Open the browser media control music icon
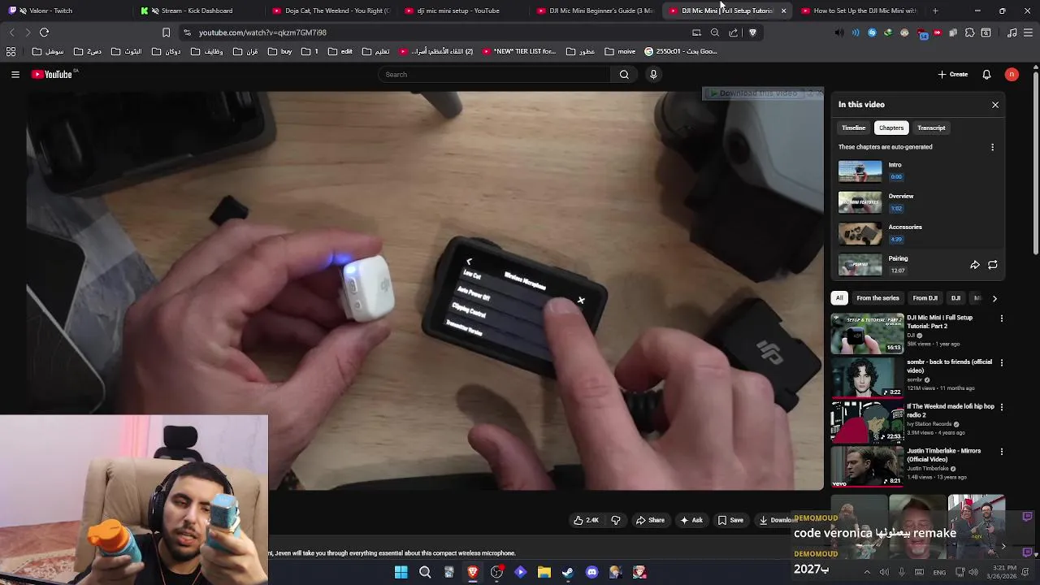Image resolution: width=1040 pixels, height=585 pixels. [1012, 32]
